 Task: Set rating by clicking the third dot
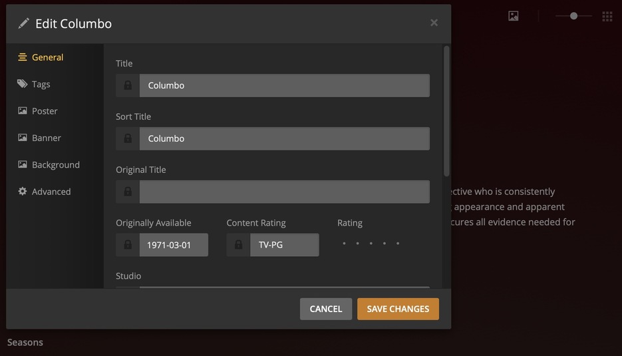(371, 244)
